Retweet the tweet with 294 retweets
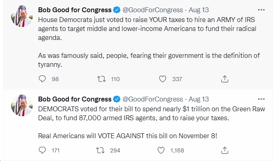 coord(100,150)
